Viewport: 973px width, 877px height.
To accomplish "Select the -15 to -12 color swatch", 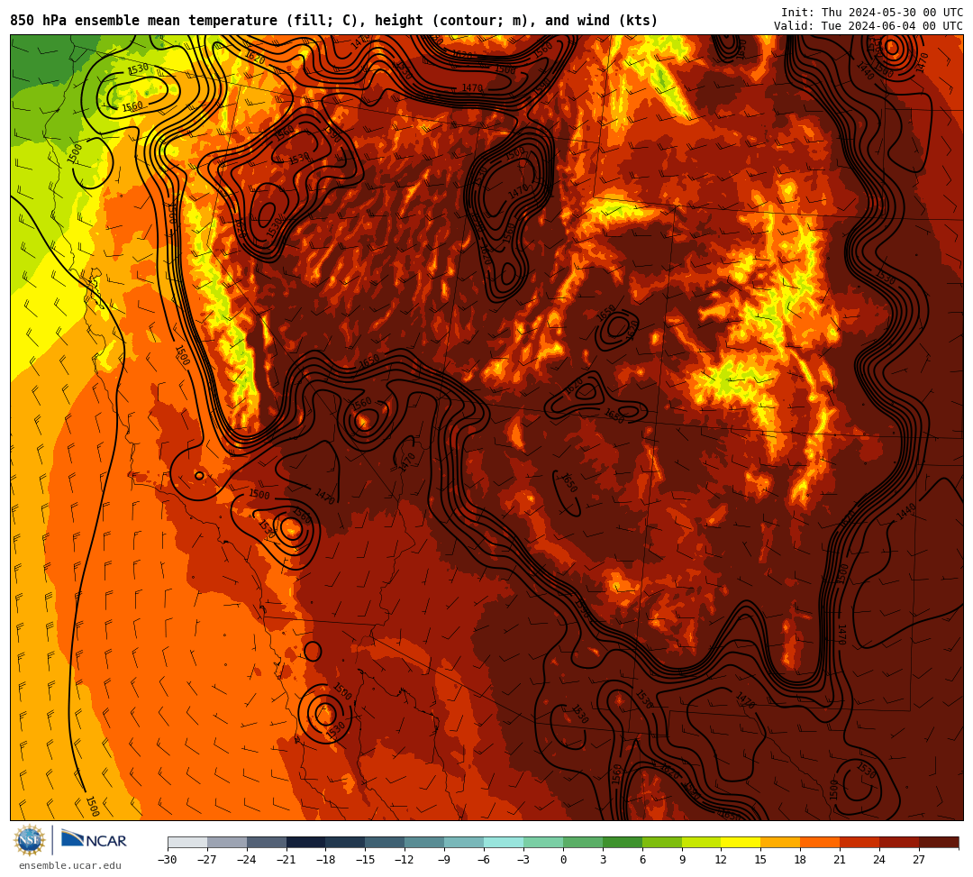I will pos(386,842).
